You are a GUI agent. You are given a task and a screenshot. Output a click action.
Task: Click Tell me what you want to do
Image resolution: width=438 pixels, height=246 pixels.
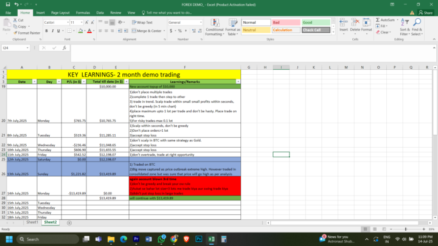point(167,13)
